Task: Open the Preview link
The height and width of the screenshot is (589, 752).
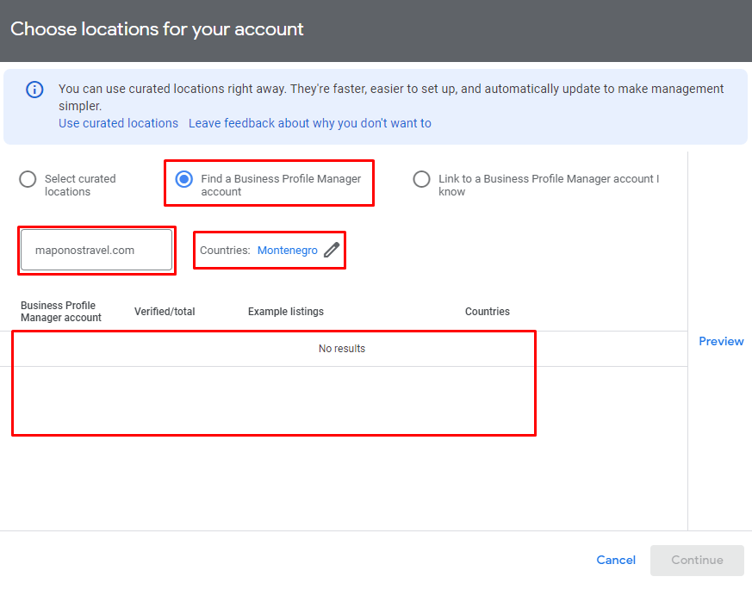Action: [721, 341]
